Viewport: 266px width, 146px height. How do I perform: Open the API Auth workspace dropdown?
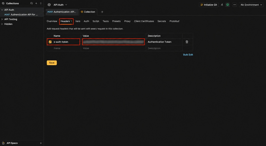point(60,5)
